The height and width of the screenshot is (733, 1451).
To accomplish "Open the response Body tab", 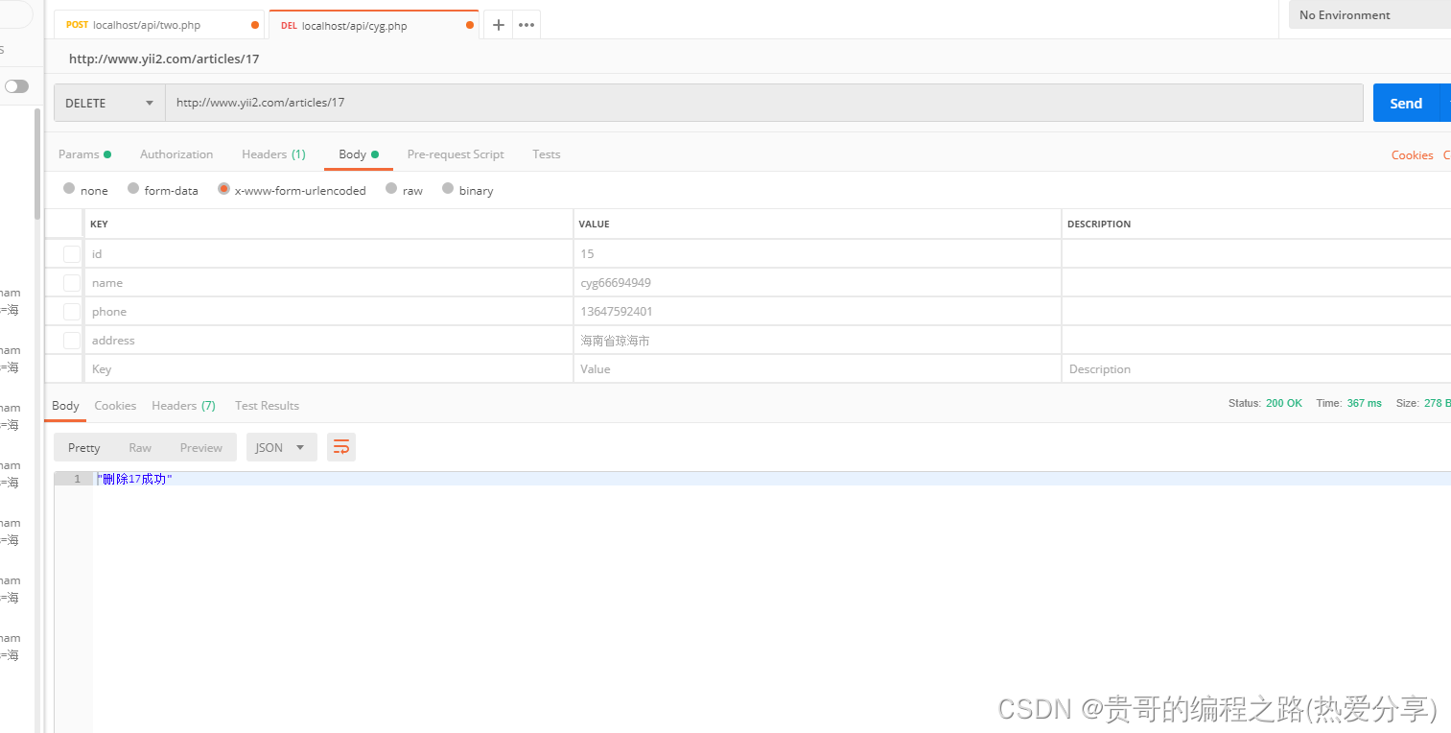I will (x=65, y=406).
